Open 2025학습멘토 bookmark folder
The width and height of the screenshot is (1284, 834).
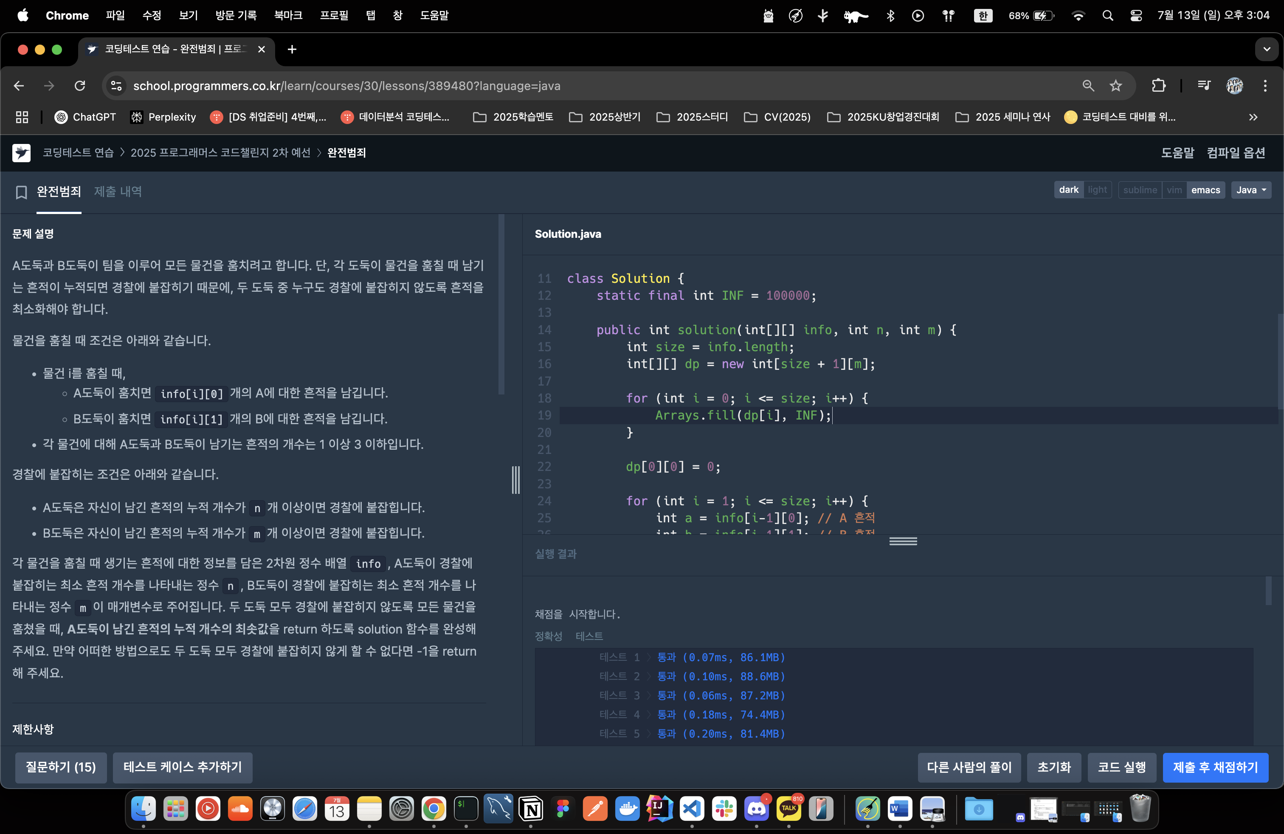tap(513, 117)
